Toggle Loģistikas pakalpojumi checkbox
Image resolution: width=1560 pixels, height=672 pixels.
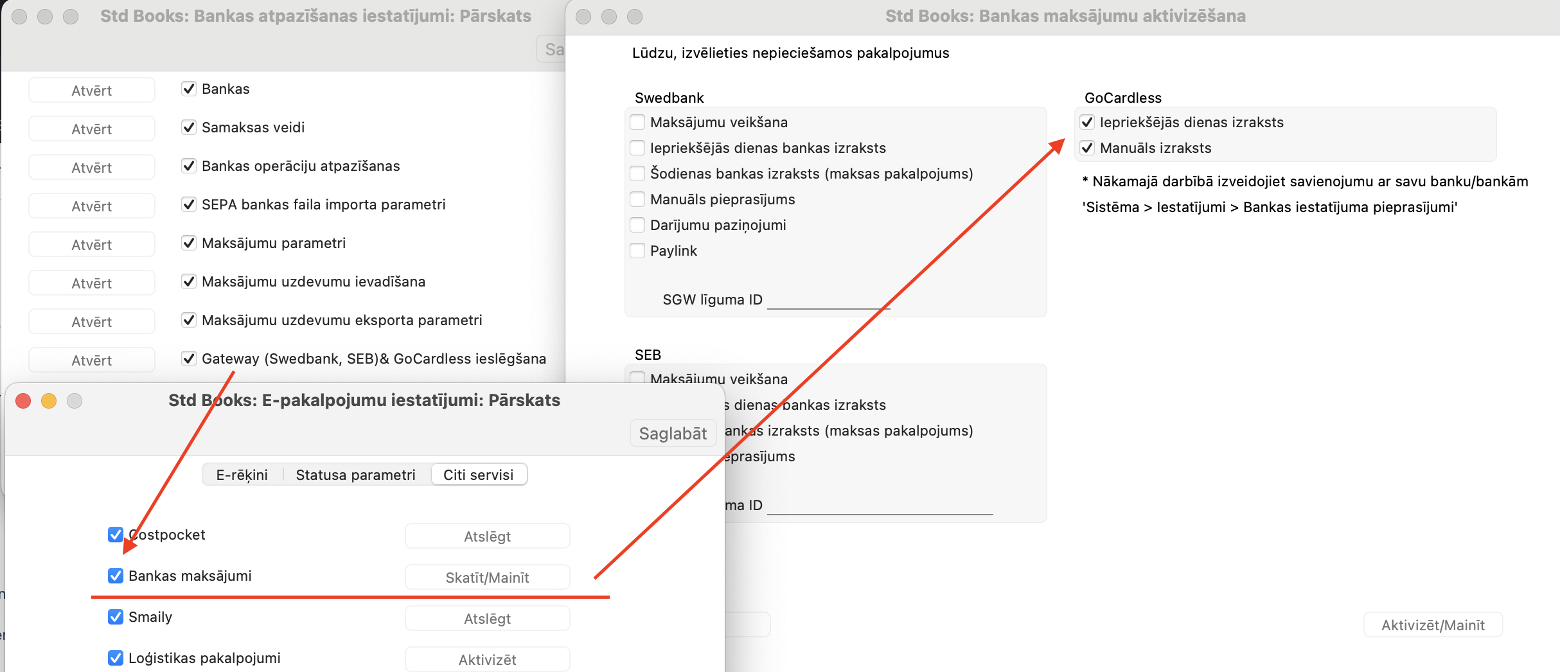[x=116, y=658]
